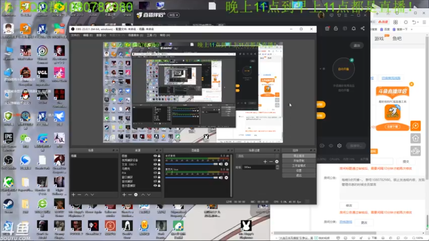Open browser undo-close dropdown arrow

click(418, 22)
